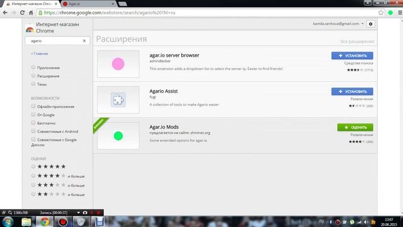Pause the screen recording
Screen dimensions: 403x227
92,212
